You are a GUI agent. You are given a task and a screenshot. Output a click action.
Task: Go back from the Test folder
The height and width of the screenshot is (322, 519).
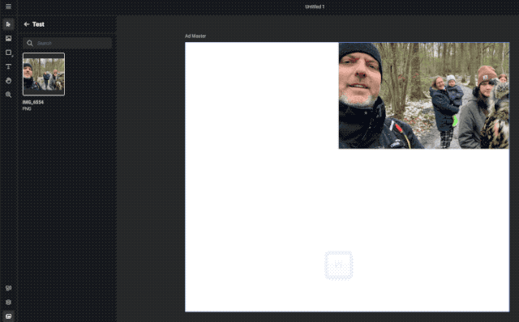(x=27, y=24)
